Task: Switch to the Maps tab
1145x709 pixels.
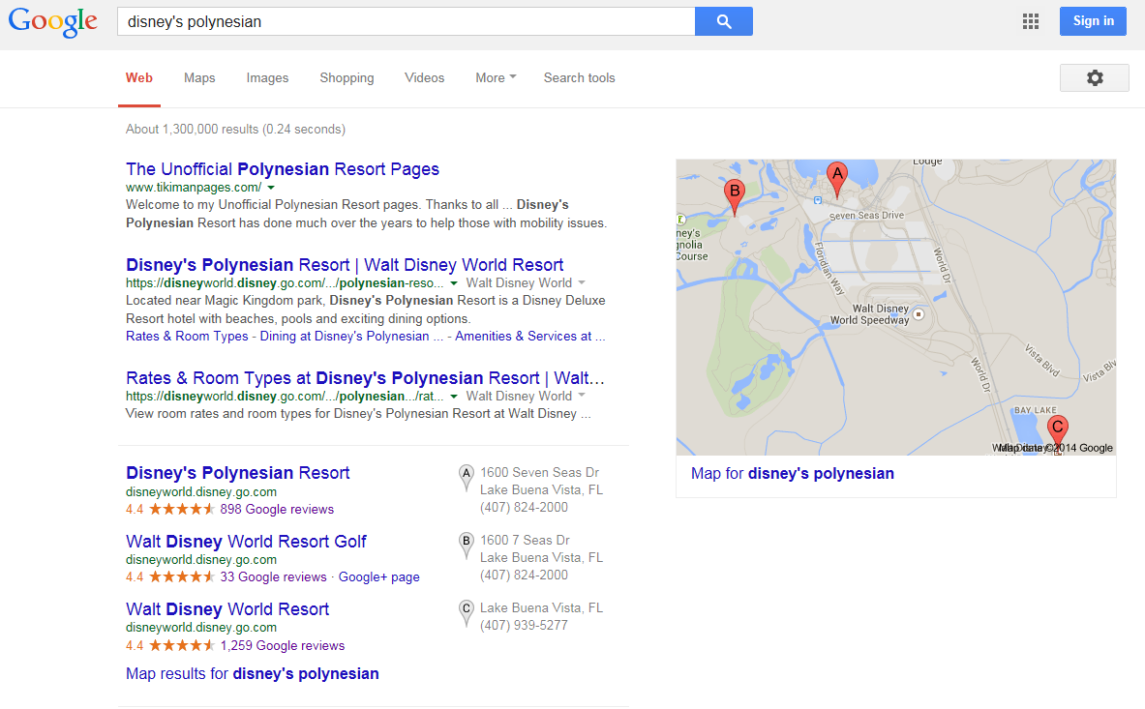Action: (199, 78)
